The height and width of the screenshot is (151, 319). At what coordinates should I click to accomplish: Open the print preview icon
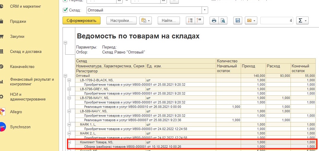(223, 20)
